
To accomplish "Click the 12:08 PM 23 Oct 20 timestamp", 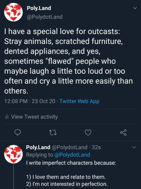I will [30, 101].
